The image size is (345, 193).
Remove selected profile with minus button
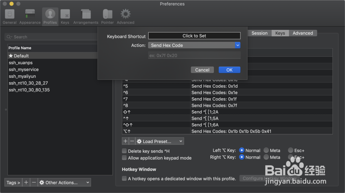[33, 182]
